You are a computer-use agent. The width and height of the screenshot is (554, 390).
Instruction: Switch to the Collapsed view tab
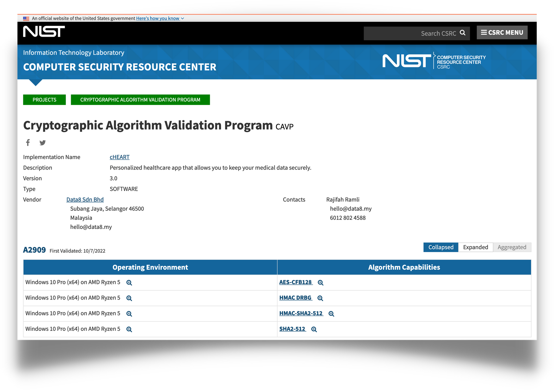pos(441,247)
